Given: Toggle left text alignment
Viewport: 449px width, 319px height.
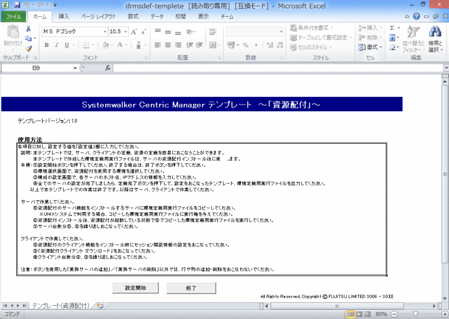Looking at the screenshot, I should click(x=158, y=45).
